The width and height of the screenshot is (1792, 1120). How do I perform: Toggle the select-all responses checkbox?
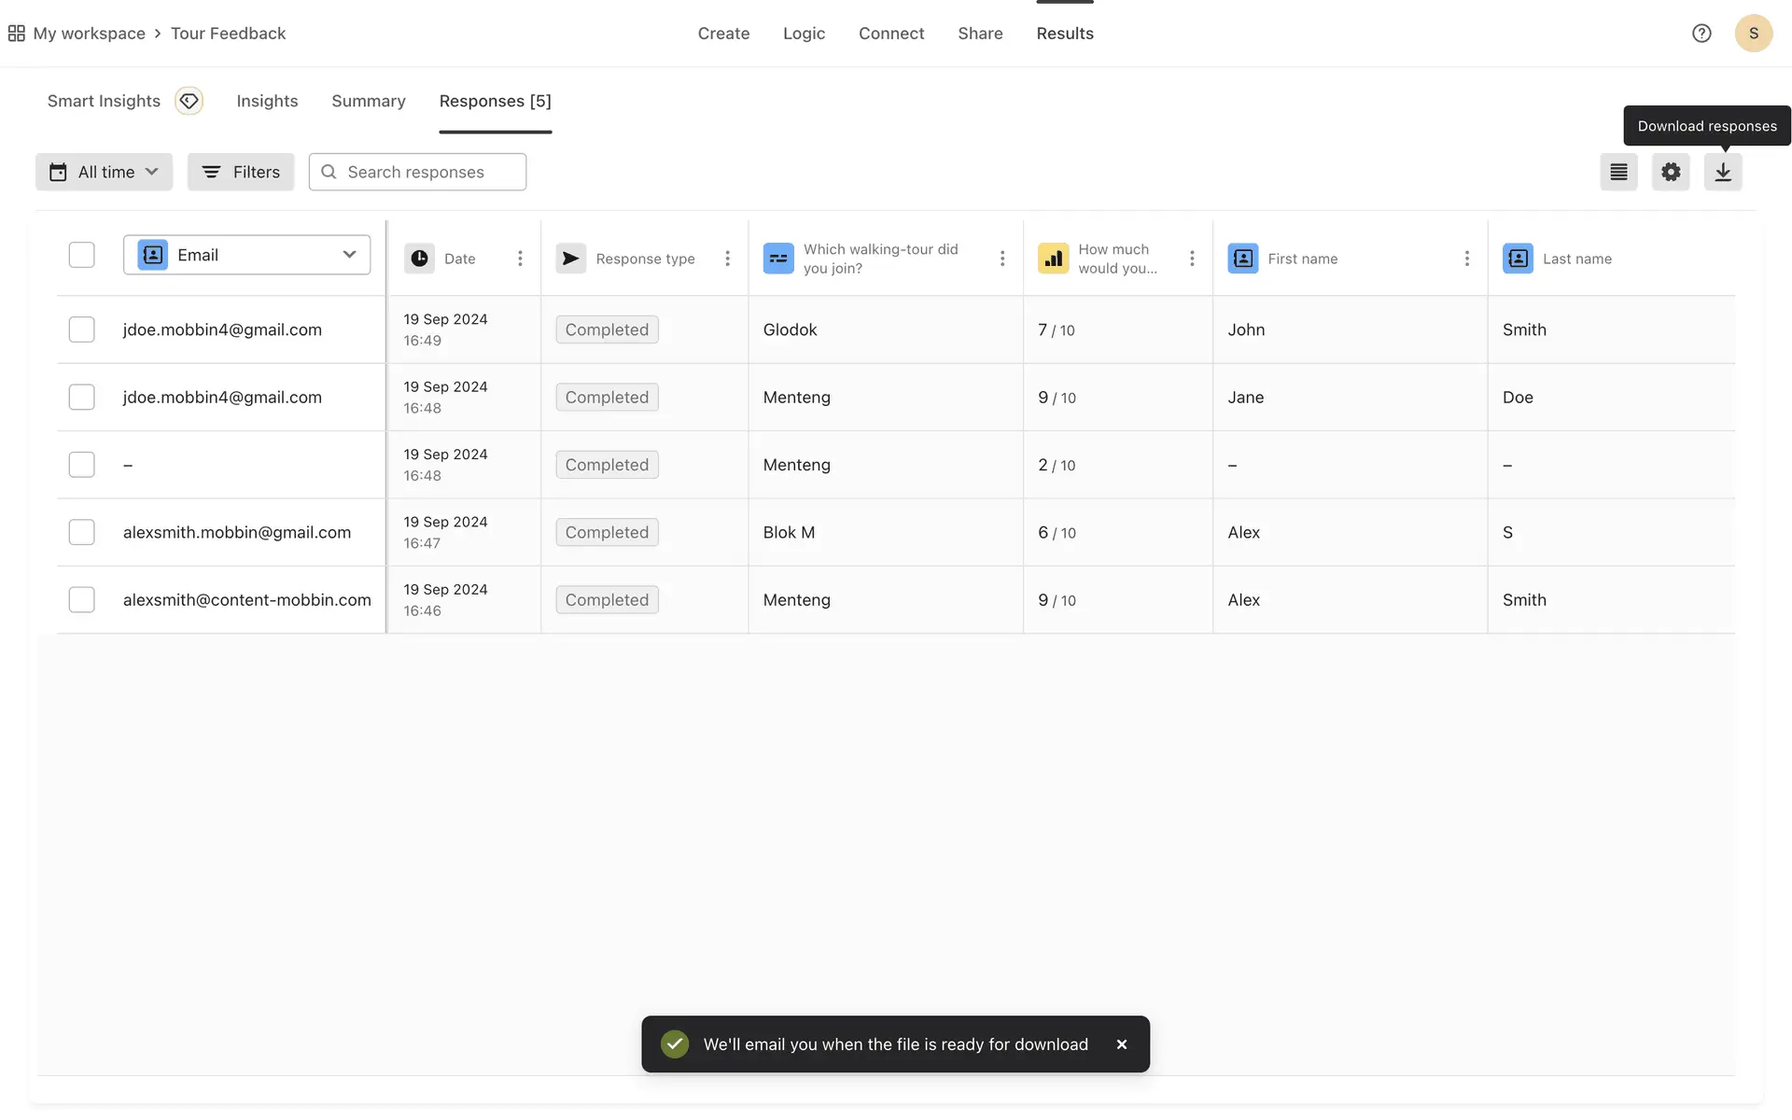click(82, 255)
